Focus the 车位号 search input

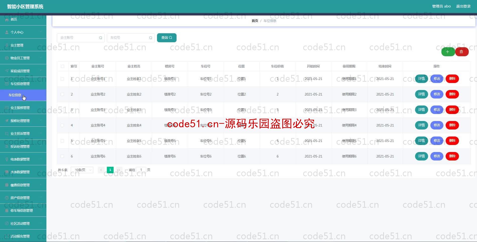(131, 38)
